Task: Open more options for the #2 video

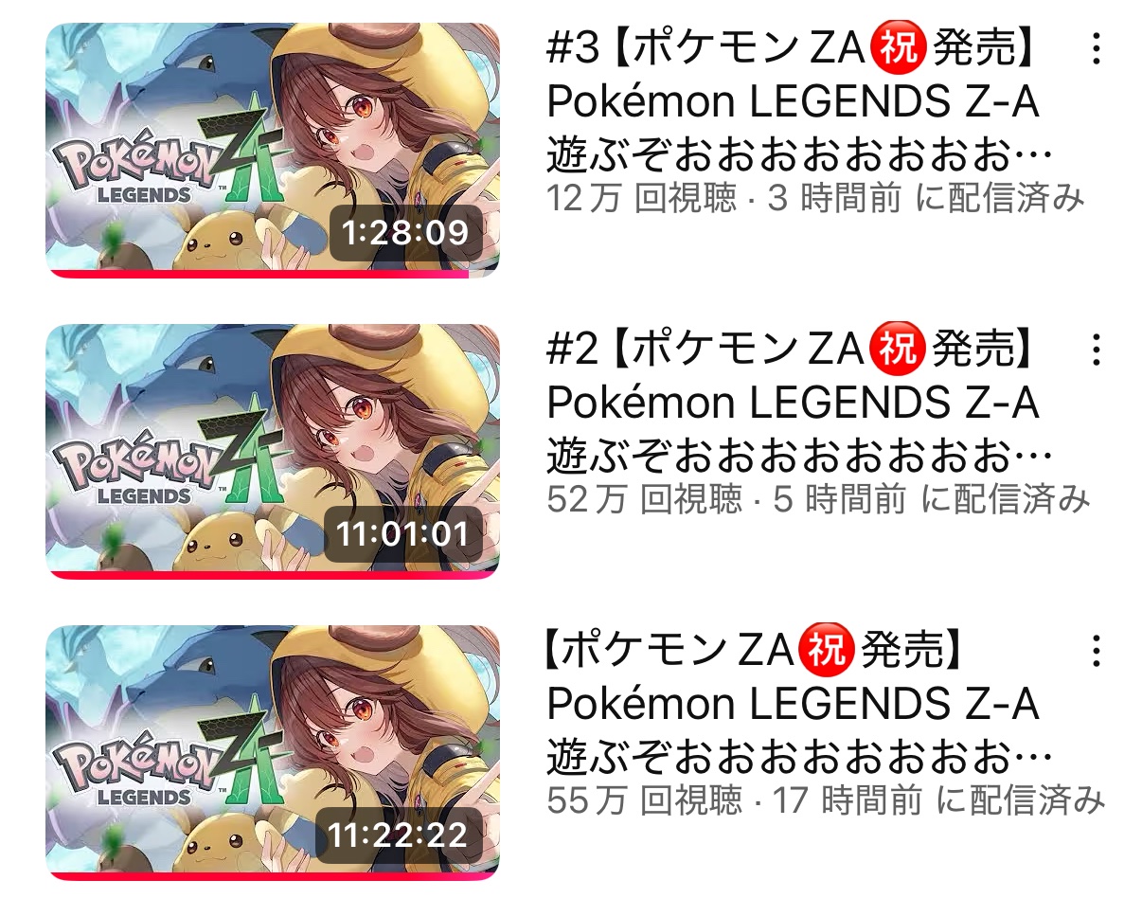Action: point(1096,350)
